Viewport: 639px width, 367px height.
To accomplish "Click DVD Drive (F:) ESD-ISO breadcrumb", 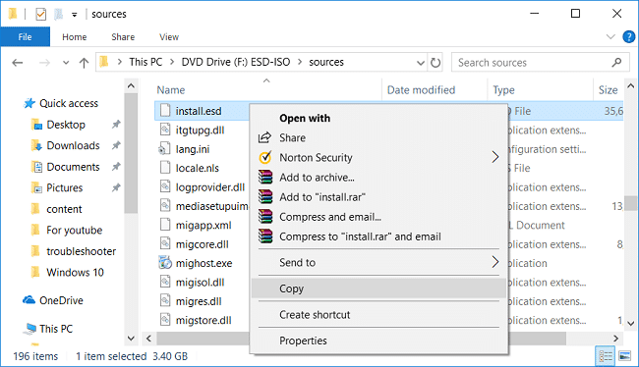I will pyautogui.click(x=236, y=62).
